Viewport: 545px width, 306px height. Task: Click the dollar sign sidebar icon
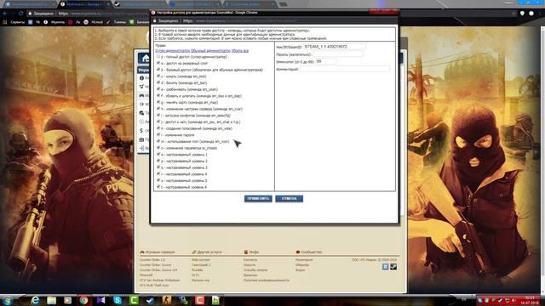tap(141, 130)
